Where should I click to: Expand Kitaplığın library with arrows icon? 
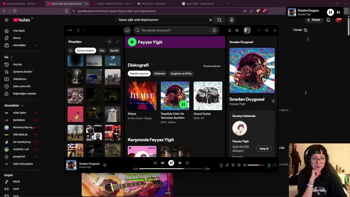(x=117, y=42)
